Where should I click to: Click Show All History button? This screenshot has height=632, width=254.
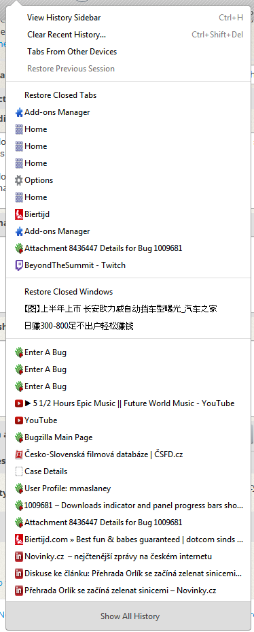click(x=128, y=616)
